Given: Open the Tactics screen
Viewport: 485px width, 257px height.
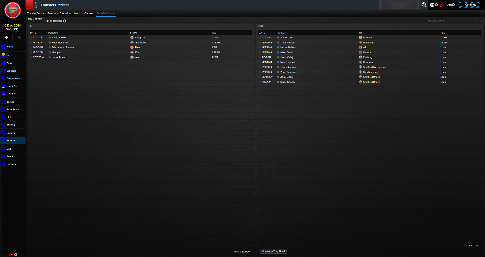Looking at the screenshot, I should (13, 102).
